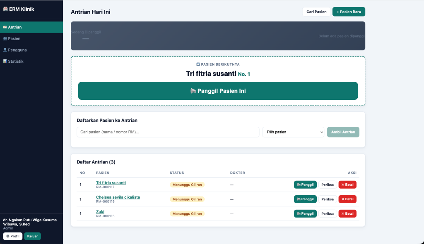The image size is (424, 244).
Task: Click megaphone icon on Panggil Pasien Ini
Action: click(193, 91)
